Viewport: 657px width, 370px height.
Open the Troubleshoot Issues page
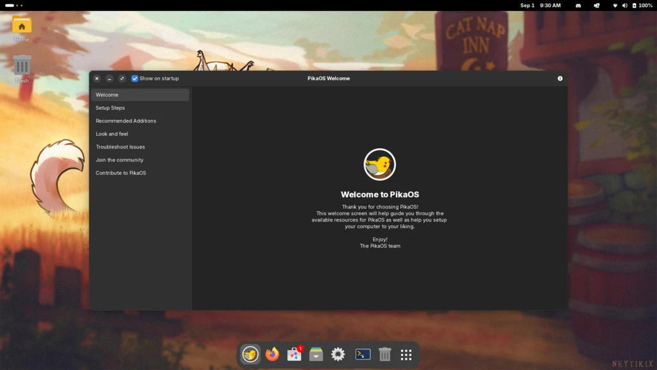pos(120,146)
